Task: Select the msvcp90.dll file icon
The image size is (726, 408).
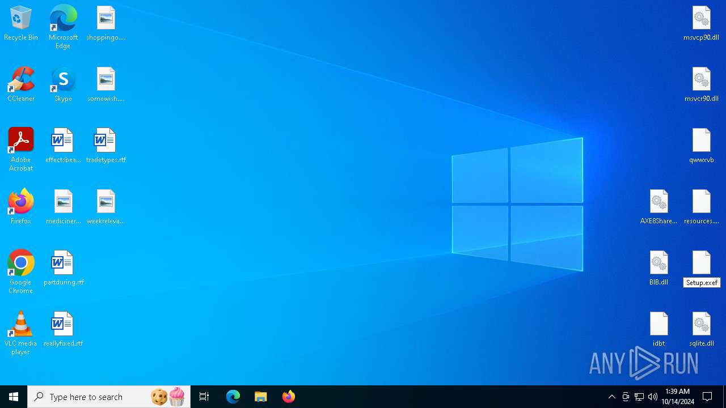Action: pos(701,24)
